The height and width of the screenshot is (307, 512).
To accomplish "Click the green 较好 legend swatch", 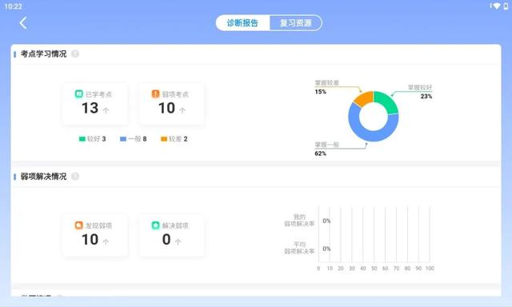I will coord(82,139).
